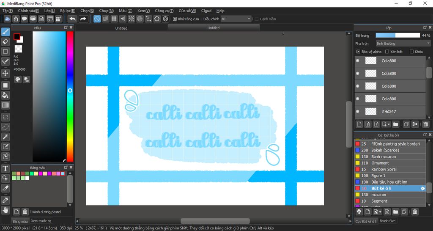Pick the light blue swatch in Bảng màu

point(63,173)
